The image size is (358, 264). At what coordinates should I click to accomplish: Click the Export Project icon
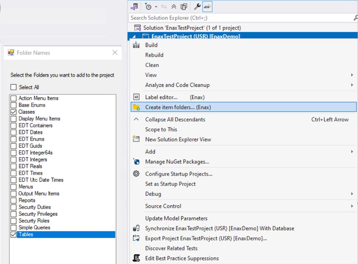(x=136, y=238)
